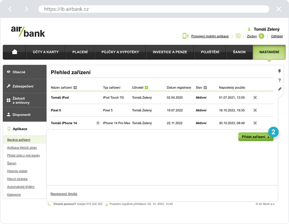Click the pin icon on right panel
Image resolution: width=289 pixels, height=224 pixels.
coord(279,71)
